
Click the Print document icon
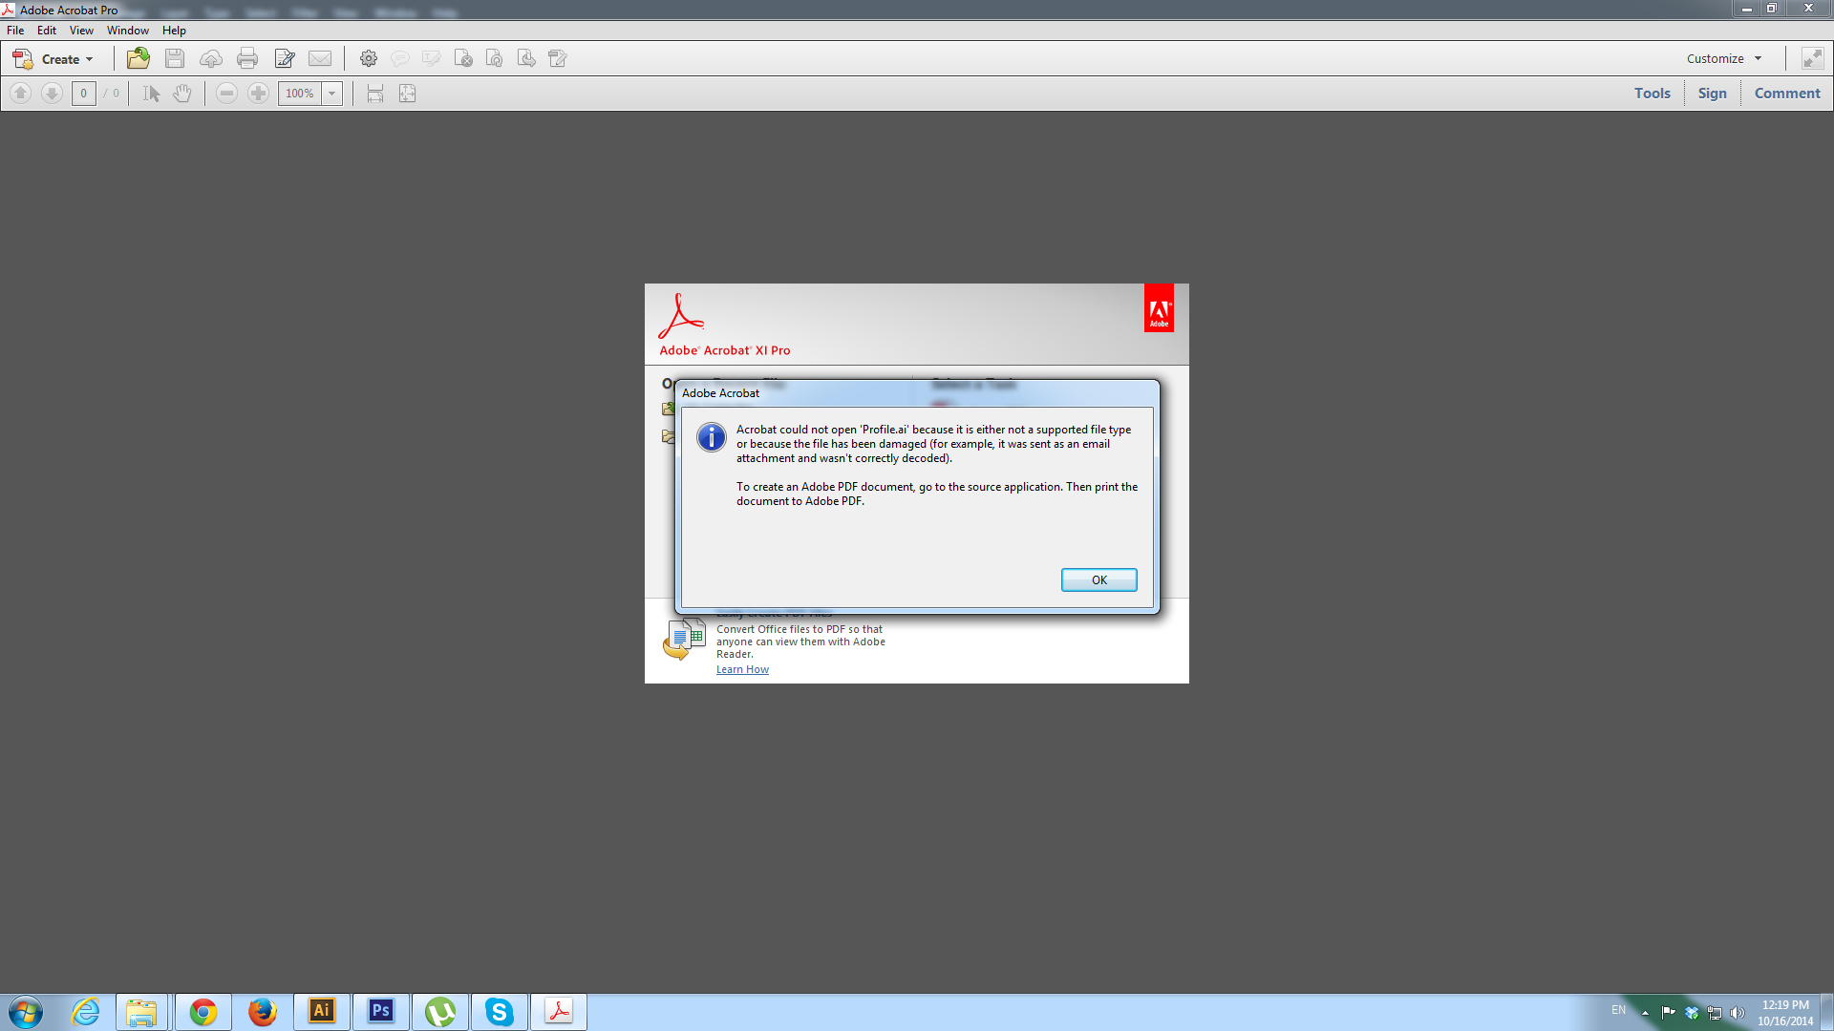pos(248,58)
